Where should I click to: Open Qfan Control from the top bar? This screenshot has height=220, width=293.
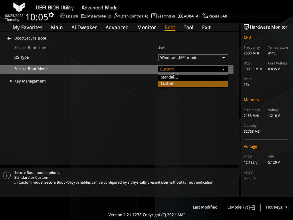click(131, 16)
